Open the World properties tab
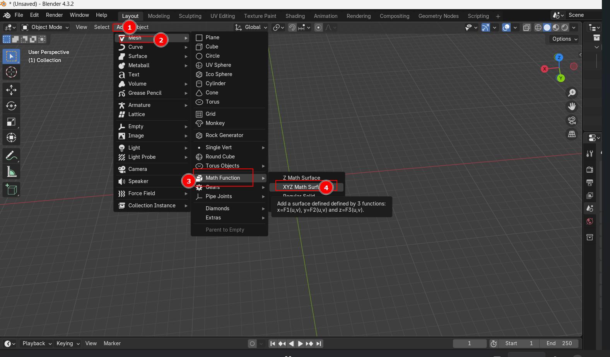The width and height of the screenshot is (610, 357). click(x=589, y=221)
